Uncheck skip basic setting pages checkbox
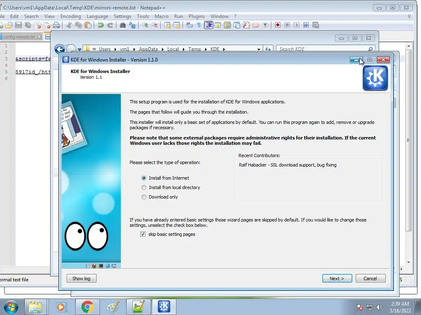The width and height of the screenshot is (421, 315). 143,234
